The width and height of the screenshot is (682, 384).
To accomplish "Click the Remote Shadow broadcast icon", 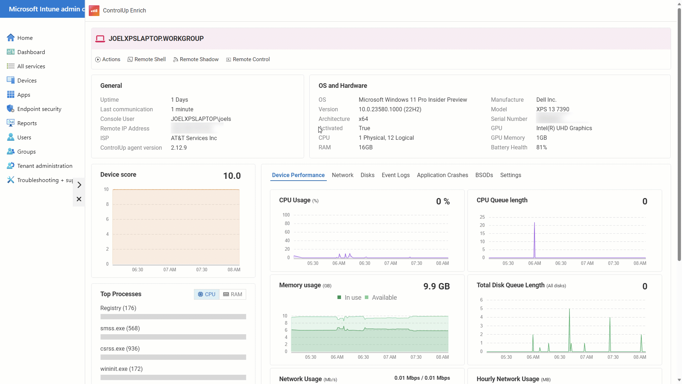I will tap(175, 60).
